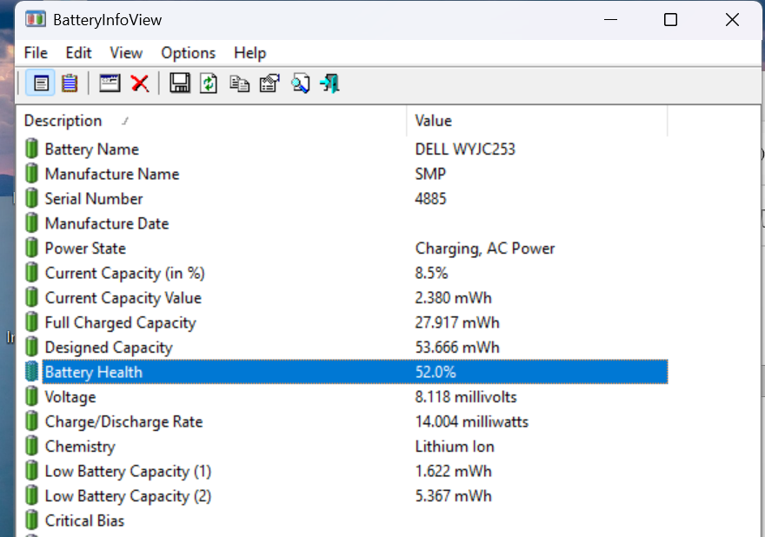The height and width of the screenshot is (537, 765).
Task: Click the battery icon beside Voltage
Action: (31, 396)
